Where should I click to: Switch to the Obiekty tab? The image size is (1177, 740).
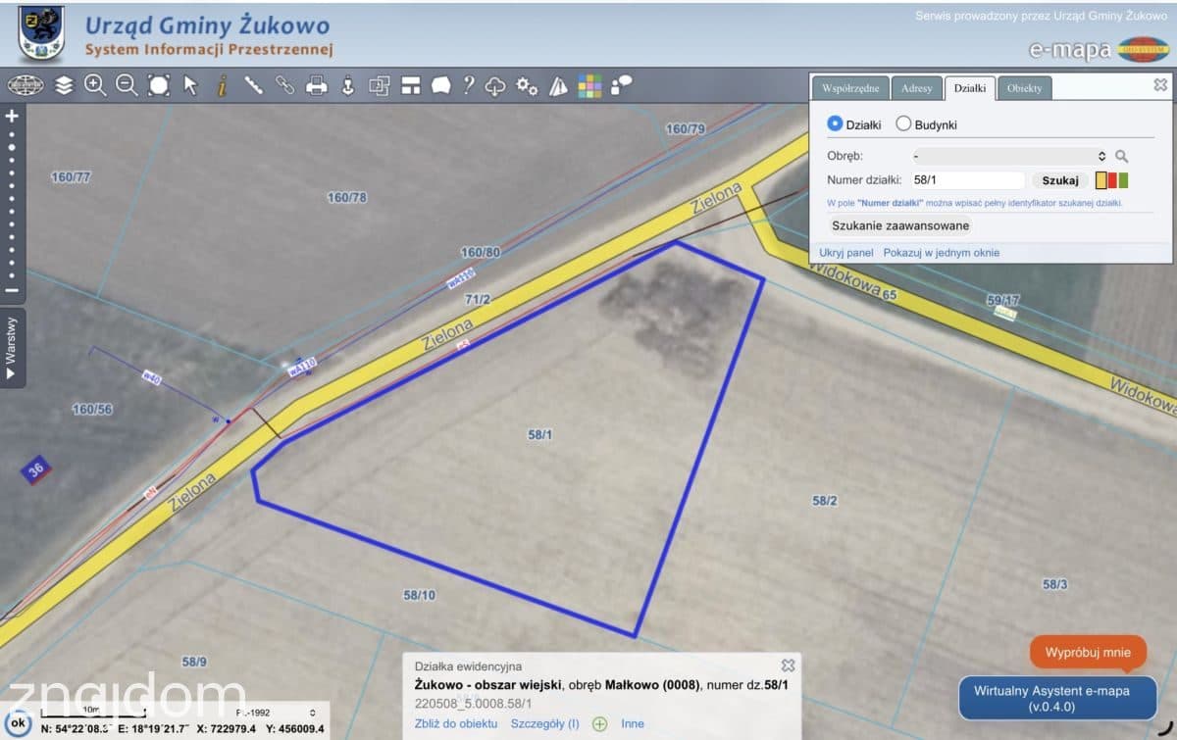pos(1025,88)
